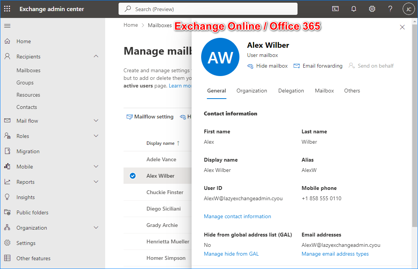Select Chuckie Finster in mailbox list
The height and width of the screenshot is (269, 418).
[x=165, y=192]
